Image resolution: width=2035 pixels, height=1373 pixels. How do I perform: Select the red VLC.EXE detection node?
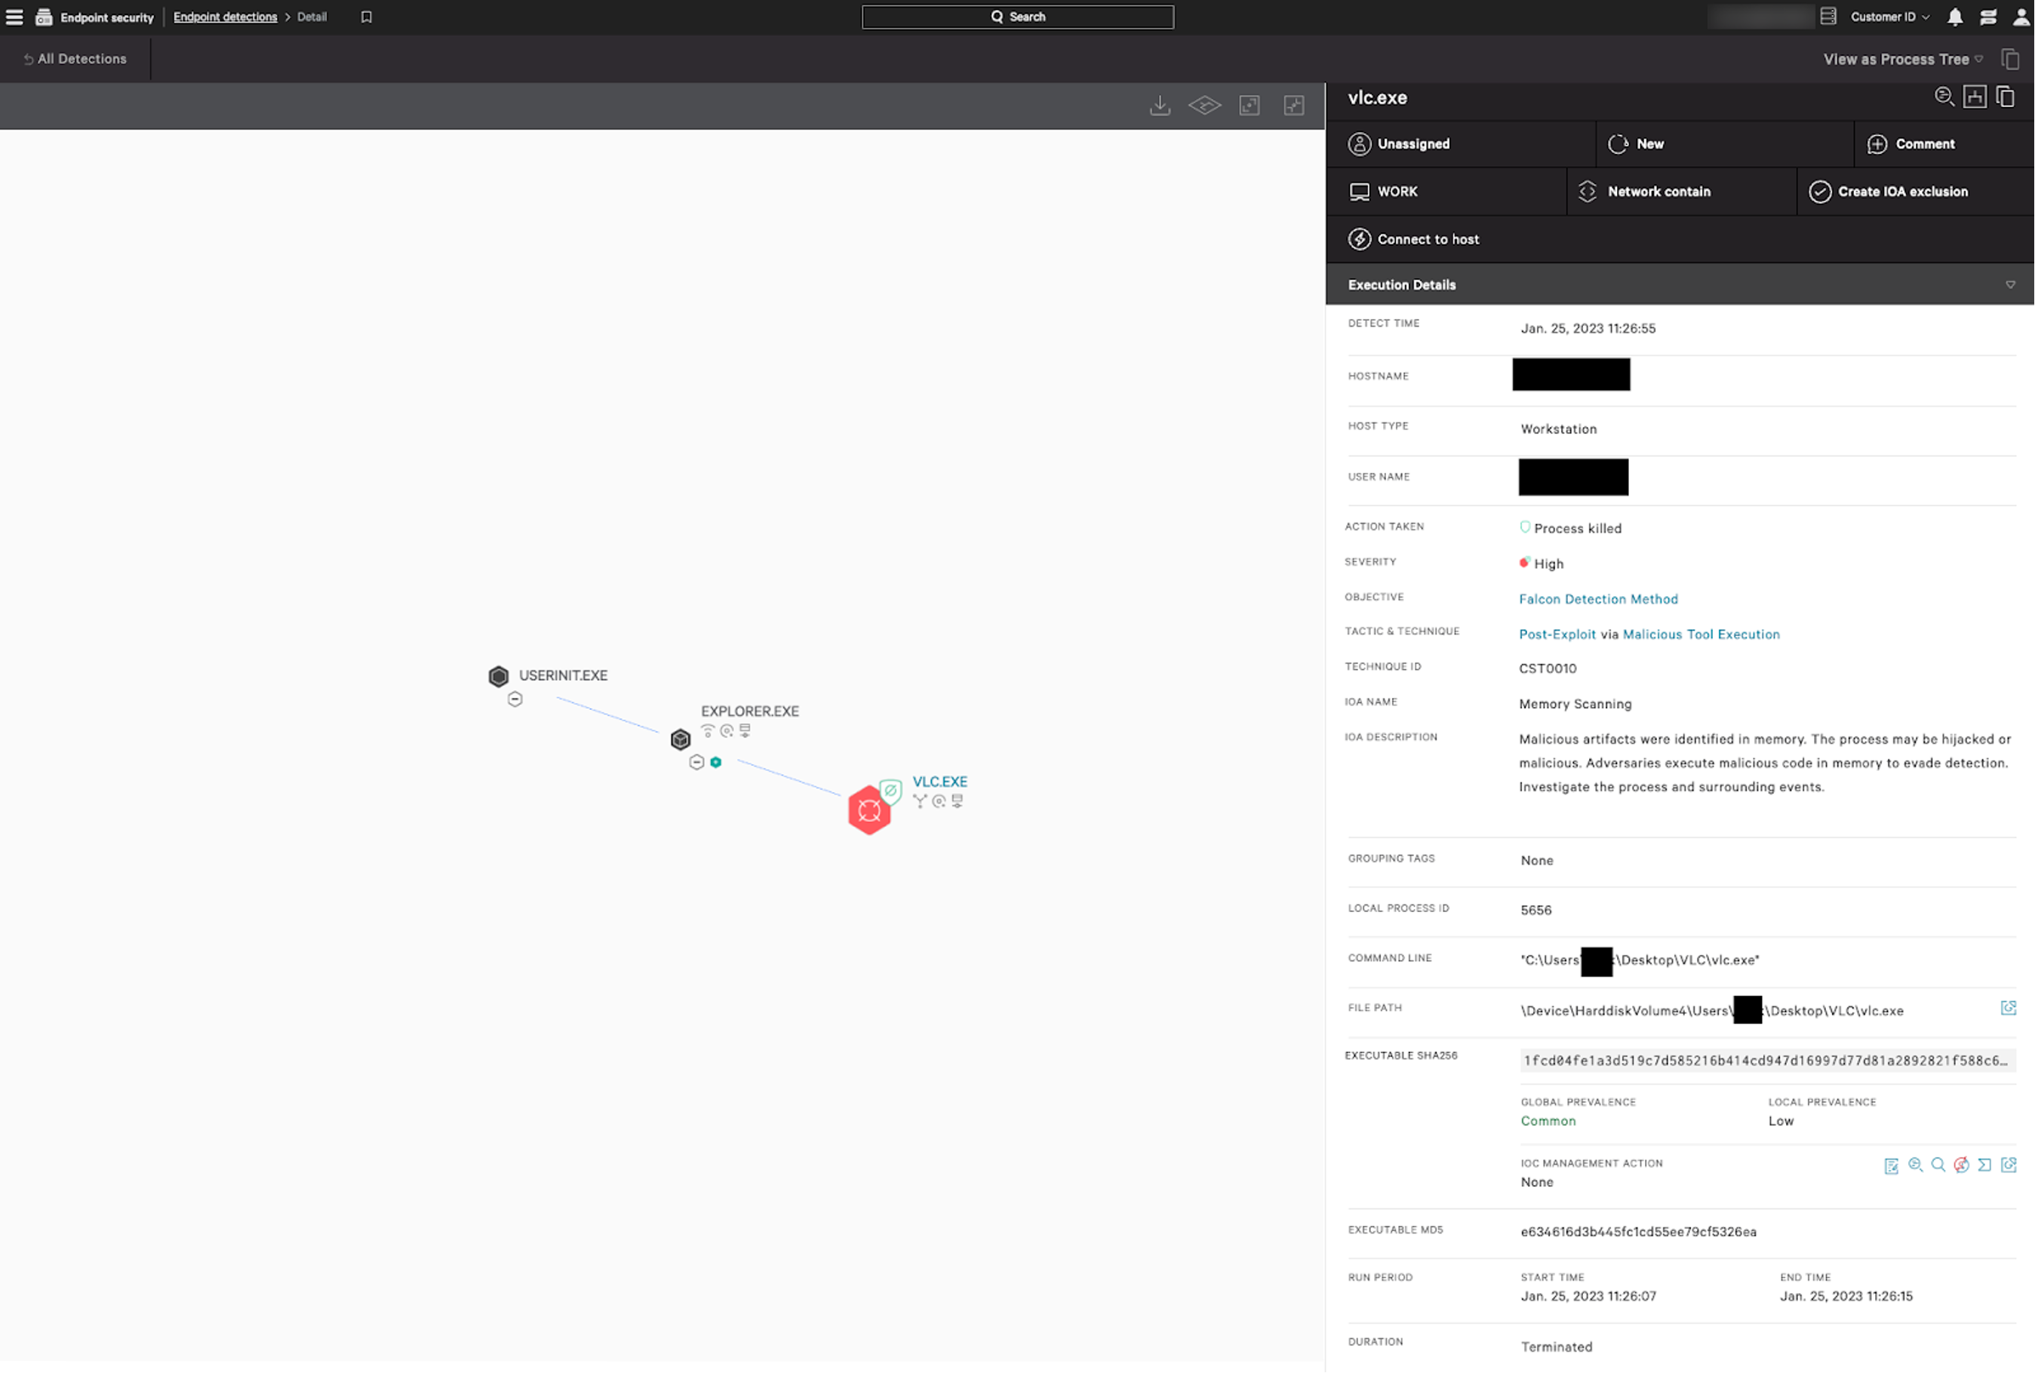pos(869,811)
